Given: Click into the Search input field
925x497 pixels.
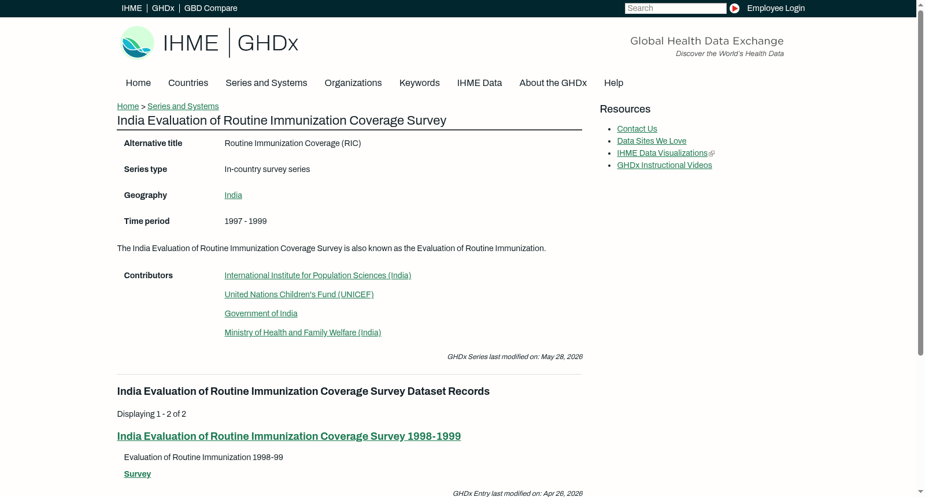Looking at the screenshot, I should click(x=675, y=8).
